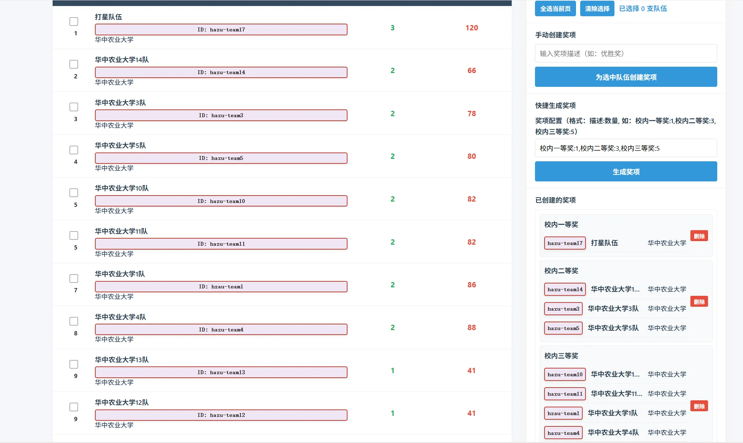Click the 全选当前页 button
This screenshot has height=443, width=743.
[x=555, y=8]
